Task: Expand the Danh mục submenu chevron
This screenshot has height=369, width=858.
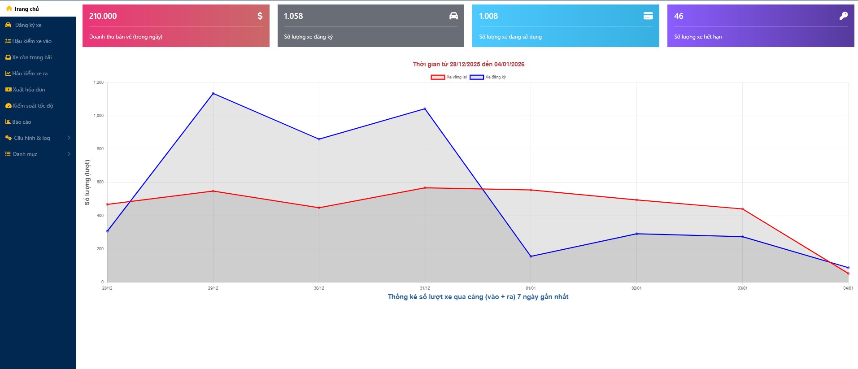Action: coord(69,154)
